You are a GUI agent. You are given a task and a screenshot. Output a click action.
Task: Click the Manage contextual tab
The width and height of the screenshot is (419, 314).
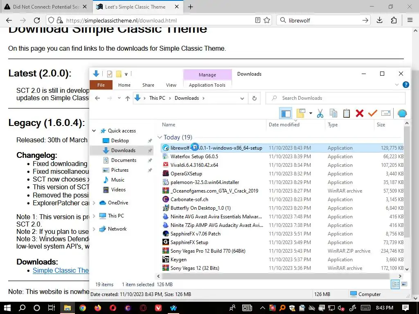[x=207, y=75]
